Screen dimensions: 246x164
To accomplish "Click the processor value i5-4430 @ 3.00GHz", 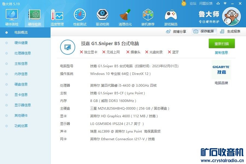I will (123, 85).
